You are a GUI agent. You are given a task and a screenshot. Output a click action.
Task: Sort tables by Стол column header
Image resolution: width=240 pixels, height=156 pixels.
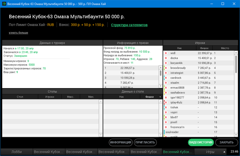click(x=20, y=97)
